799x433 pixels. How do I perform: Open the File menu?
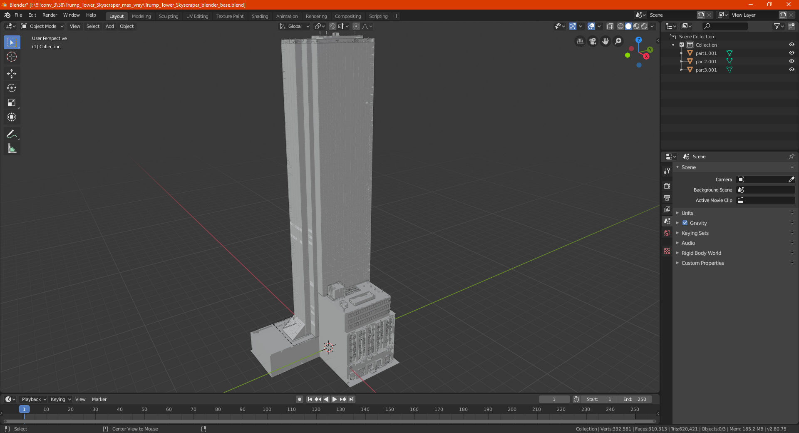[x=18, y=15]
